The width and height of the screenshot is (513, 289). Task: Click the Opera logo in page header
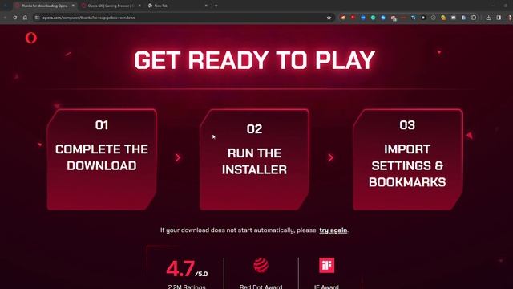coord(31,38)
